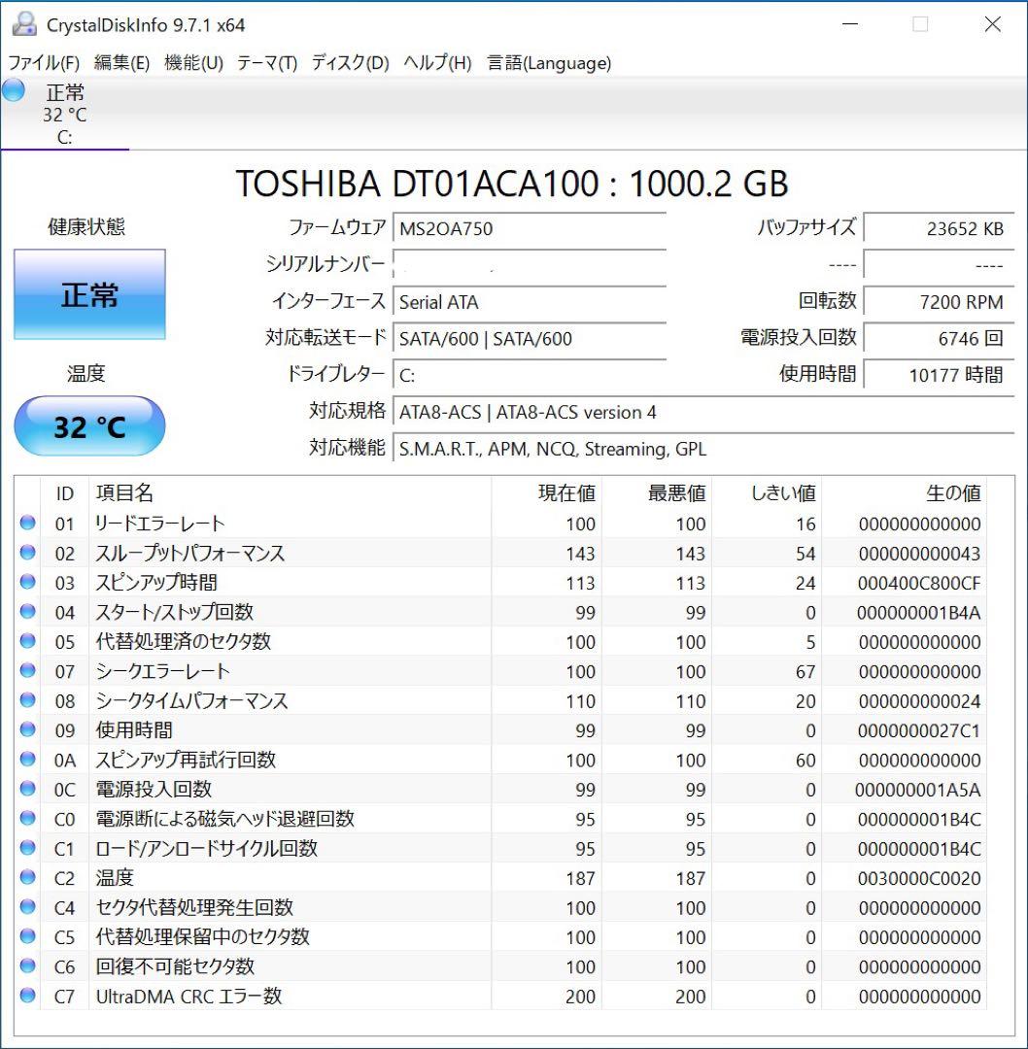
Task: Click the 生の値 column header
Action: [952, 493]
